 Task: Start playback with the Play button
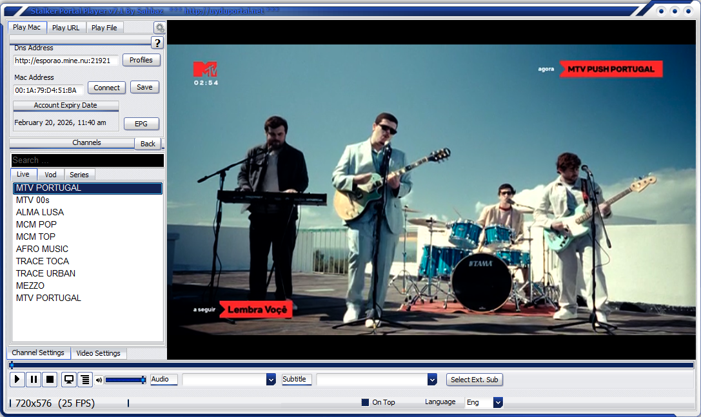point(17,380)
